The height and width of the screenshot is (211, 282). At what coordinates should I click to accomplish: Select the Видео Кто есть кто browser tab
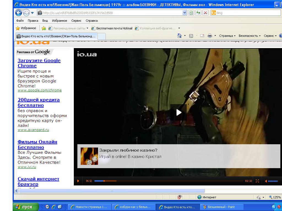[x=56, y=36]
